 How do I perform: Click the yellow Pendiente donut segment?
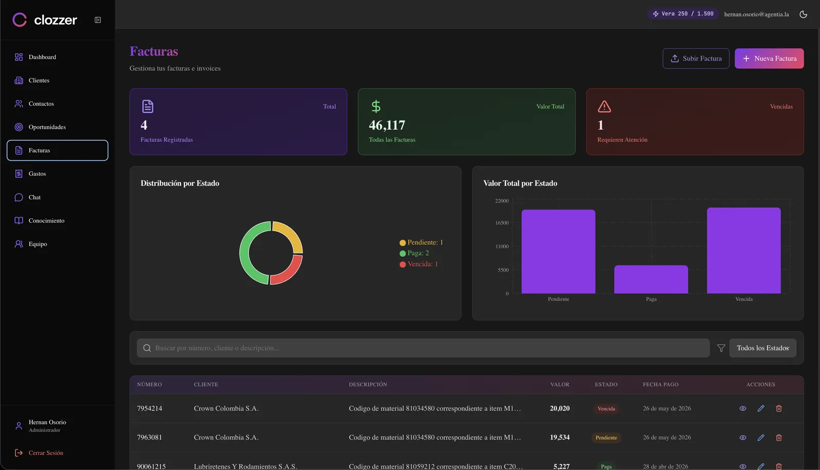point(292,234)
